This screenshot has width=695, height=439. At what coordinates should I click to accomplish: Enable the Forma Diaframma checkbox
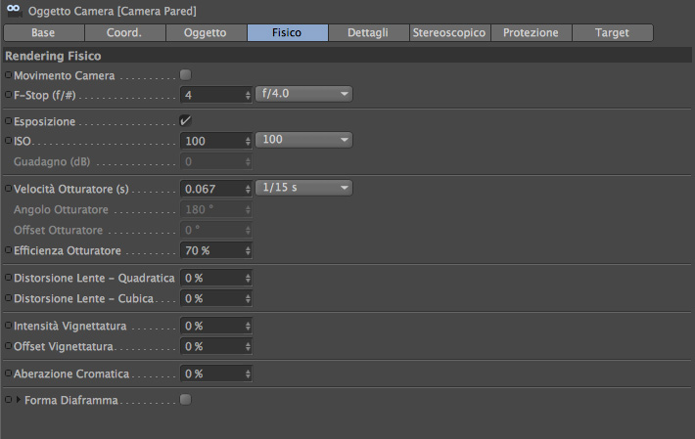[x=186, y=400]
